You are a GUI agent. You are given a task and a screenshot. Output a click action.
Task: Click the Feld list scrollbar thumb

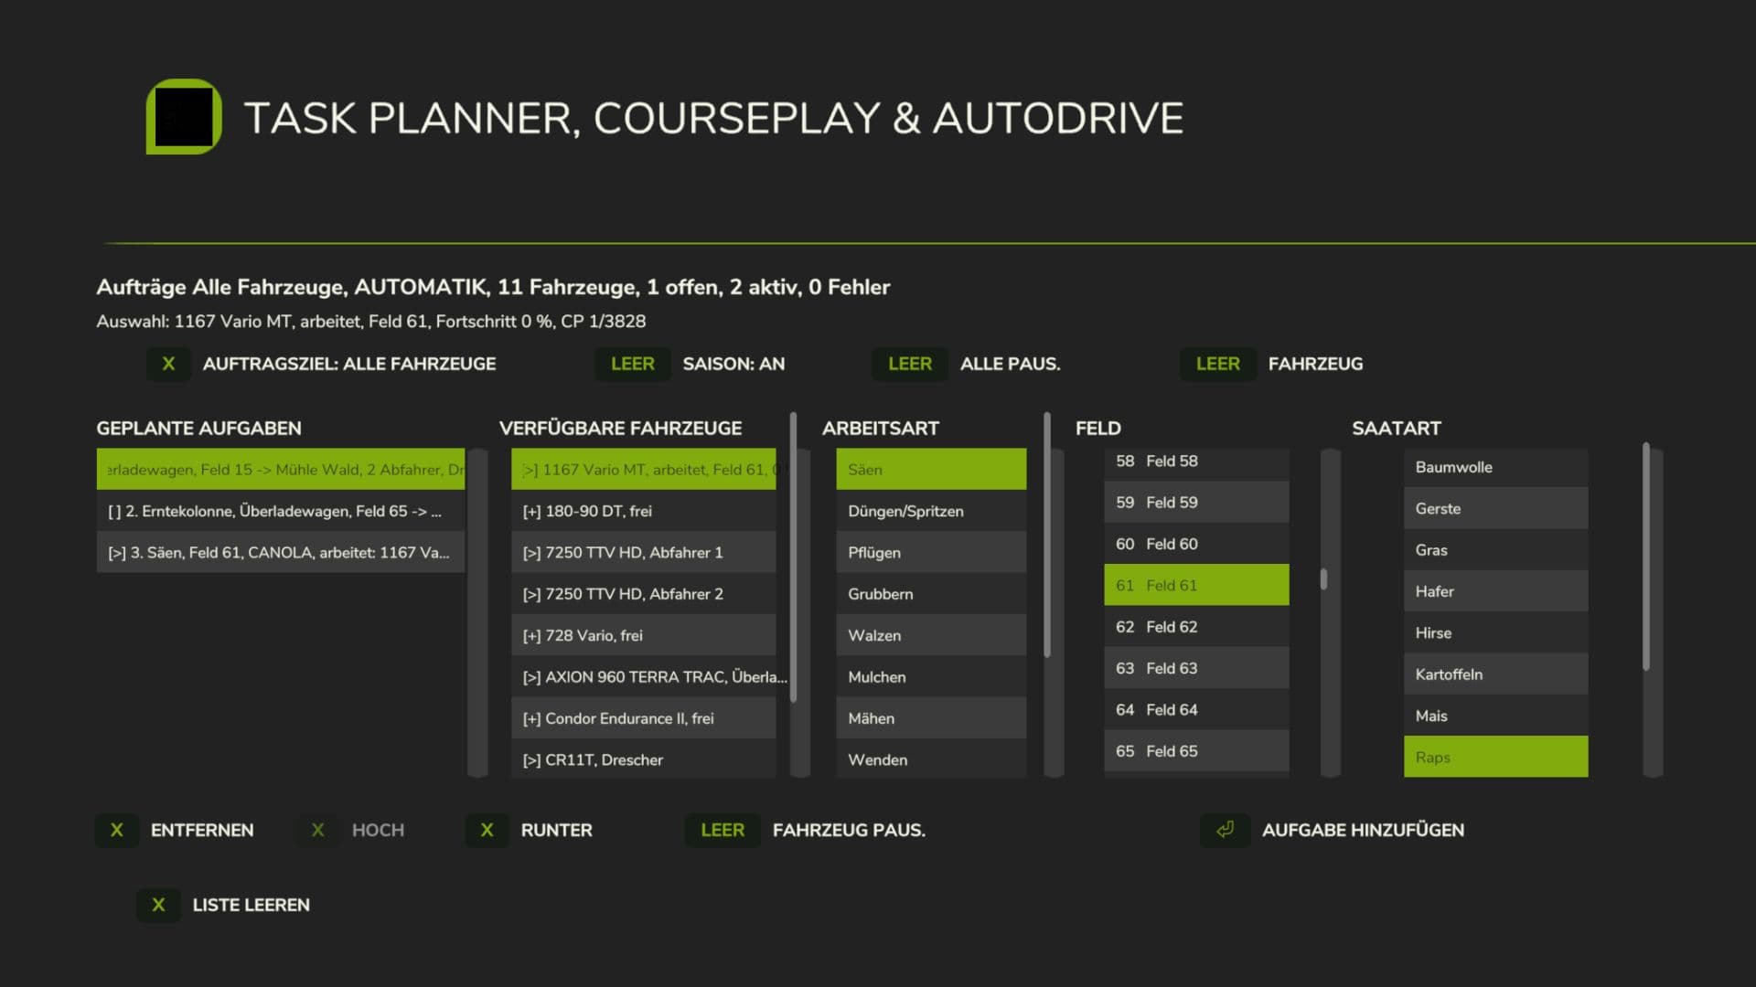click(1323, 579)
